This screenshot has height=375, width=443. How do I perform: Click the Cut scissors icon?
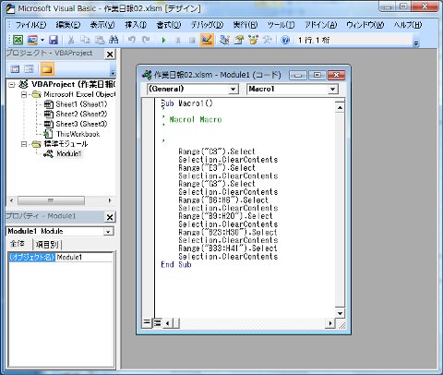pyautogui.click(x=71, y=40)
